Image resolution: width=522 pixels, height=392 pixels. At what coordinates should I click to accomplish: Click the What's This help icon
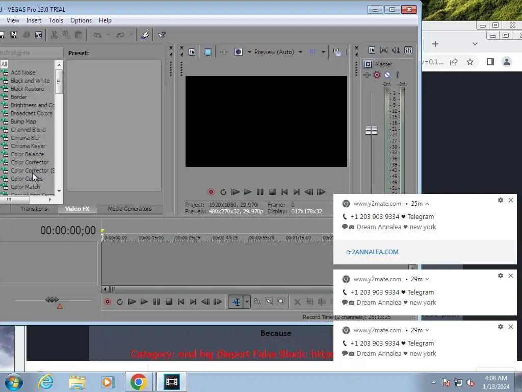(x=162, y=35)
